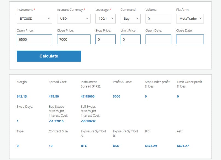Click the Close Date input field
Screen dimensions: 221x160
click(x=190, y=39)
